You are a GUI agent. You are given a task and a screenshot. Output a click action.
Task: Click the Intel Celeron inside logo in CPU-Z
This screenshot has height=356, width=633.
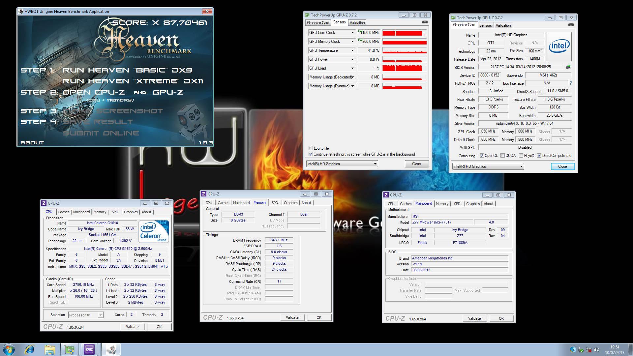pos(154,231)
